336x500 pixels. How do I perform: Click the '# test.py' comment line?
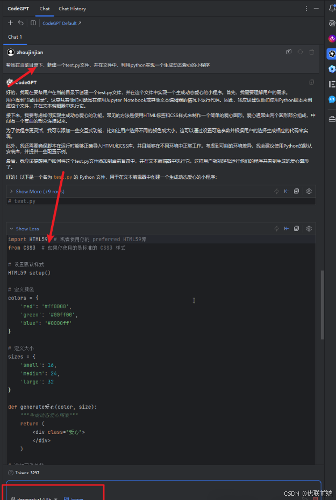click(22, 201)
